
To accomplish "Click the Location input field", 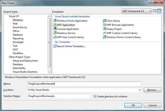I will pos(84,90).
